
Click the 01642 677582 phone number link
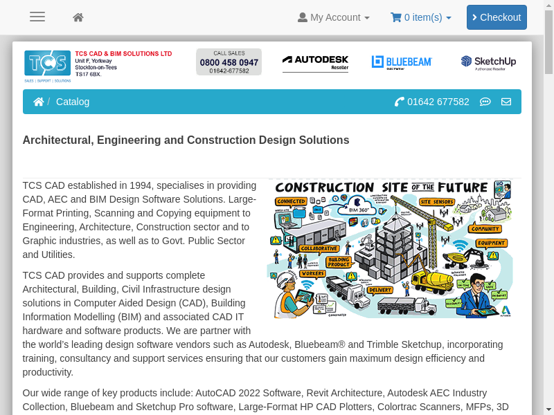click(438, 102)
